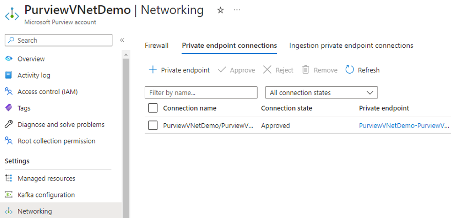Open Activity log in the sidebar
This screenshot has height=218, width=451.
point(34,75)
